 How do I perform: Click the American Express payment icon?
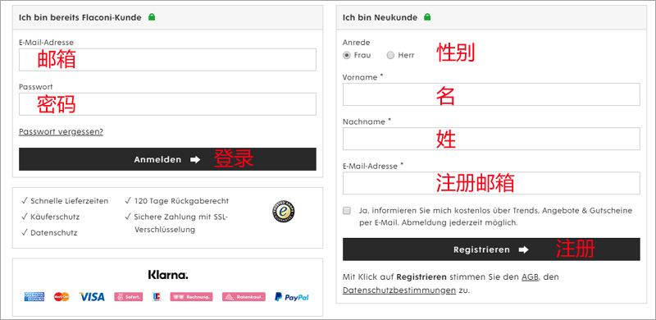(34, 297)
